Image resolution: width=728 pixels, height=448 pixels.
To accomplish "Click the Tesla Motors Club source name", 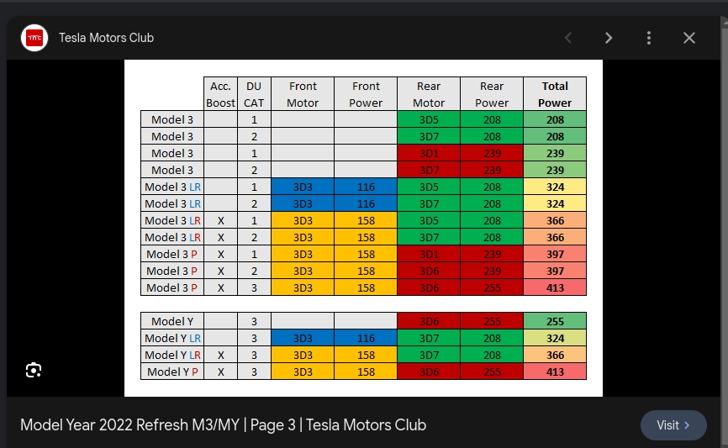I will (x=106, y=38).
